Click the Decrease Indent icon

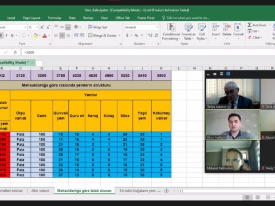coord(76,35)
